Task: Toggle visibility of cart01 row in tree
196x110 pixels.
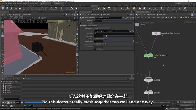Action: point(3,89)
